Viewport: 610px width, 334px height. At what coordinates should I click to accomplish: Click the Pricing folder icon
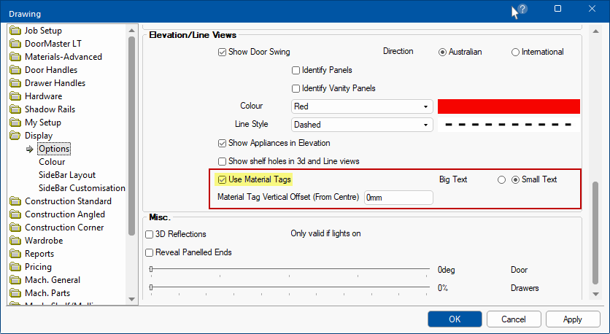coord(15,267)
